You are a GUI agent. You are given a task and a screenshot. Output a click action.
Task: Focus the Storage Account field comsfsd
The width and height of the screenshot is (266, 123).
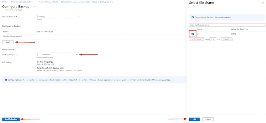(58, 17)
